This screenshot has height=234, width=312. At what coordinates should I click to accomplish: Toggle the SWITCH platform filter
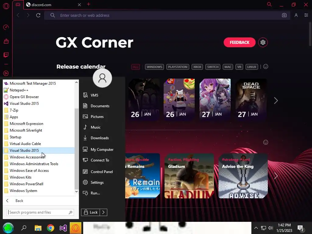[x=213, y=67]
